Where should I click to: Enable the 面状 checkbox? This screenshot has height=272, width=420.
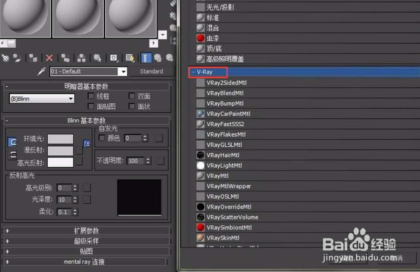click(131, 106)
